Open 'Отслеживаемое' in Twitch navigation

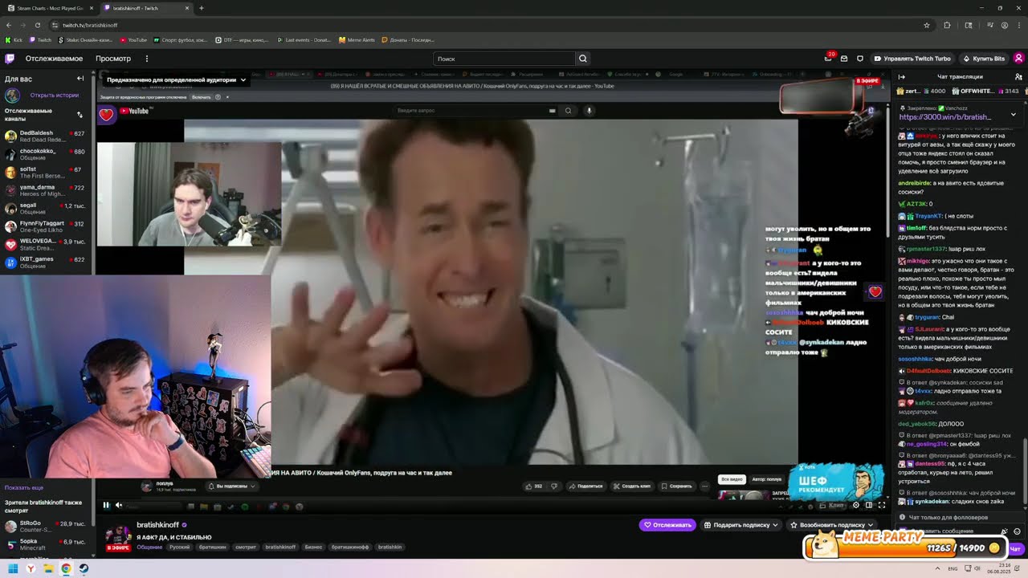coord(54,59)
